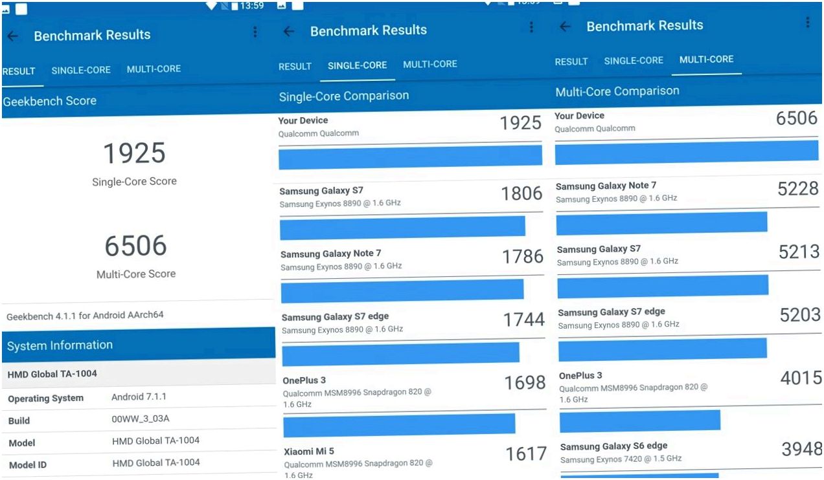Tap Your Device bar in Multi-Core Comparison
The image size is (824, 480).
(687, 152)
